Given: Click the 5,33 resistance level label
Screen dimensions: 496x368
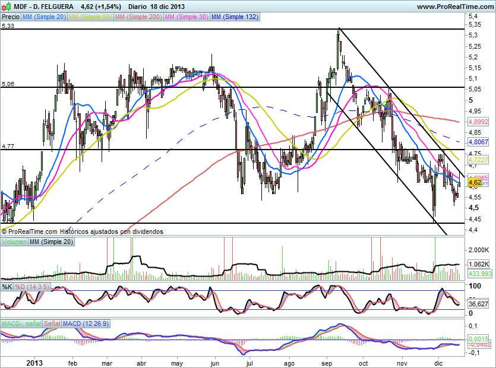Looking at the screenshot, I should 8,26.
